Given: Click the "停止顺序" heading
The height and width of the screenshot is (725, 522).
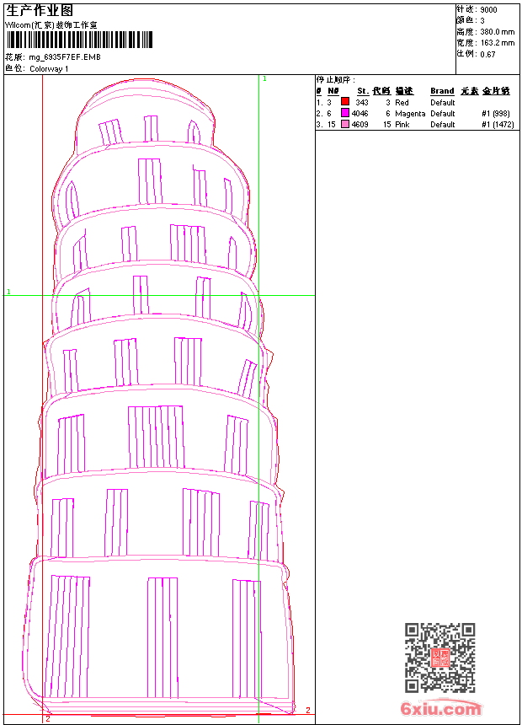Looking at the screenshot, I should [336, 79].
